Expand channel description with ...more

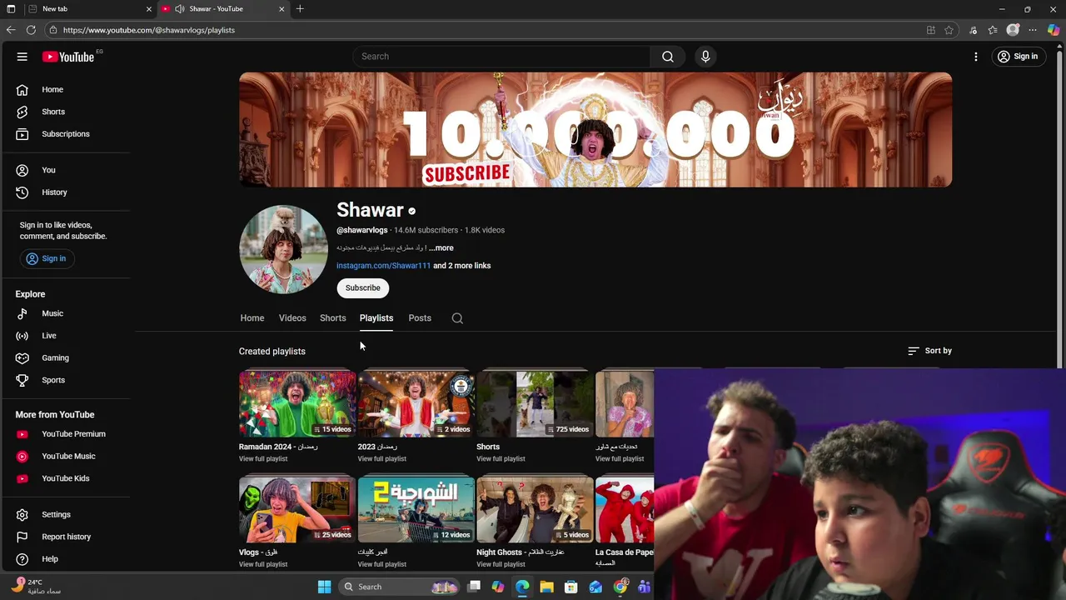(441, 248)
